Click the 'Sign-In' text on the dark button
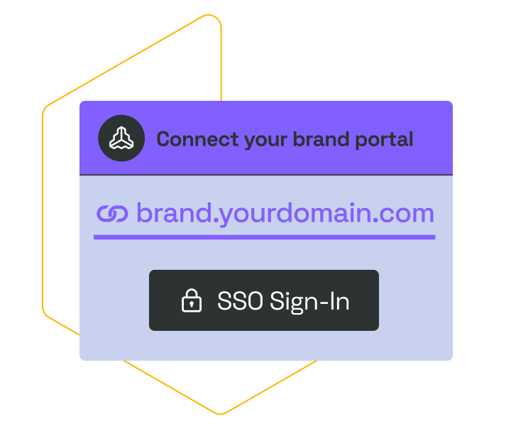The image size is (511, 426). tap(309, 302)
